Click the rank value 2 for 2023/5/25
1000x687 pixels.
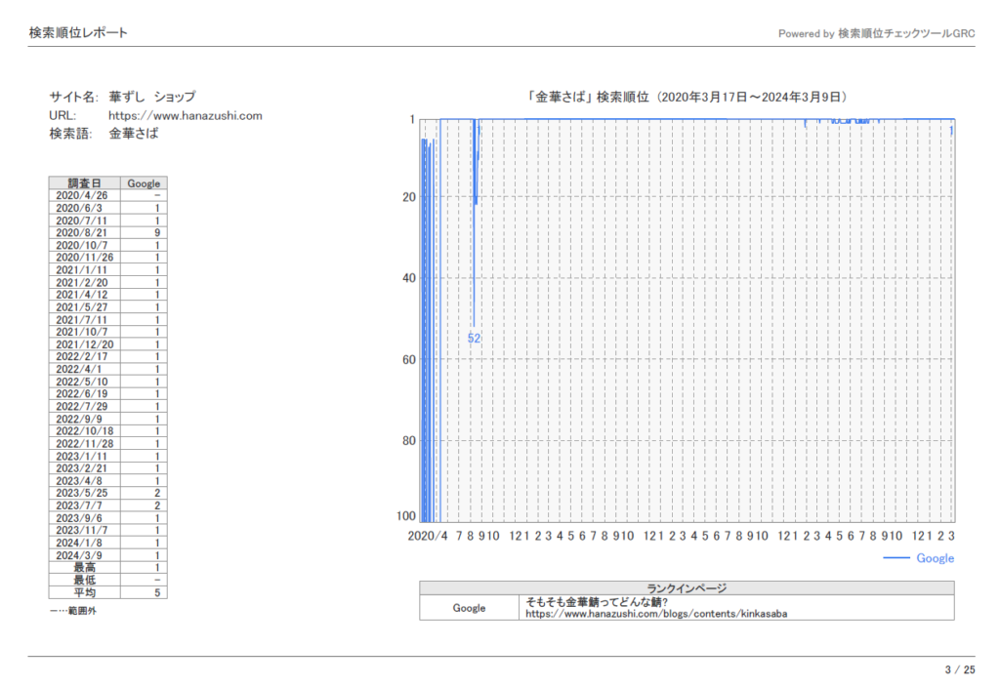pos(157,493)
